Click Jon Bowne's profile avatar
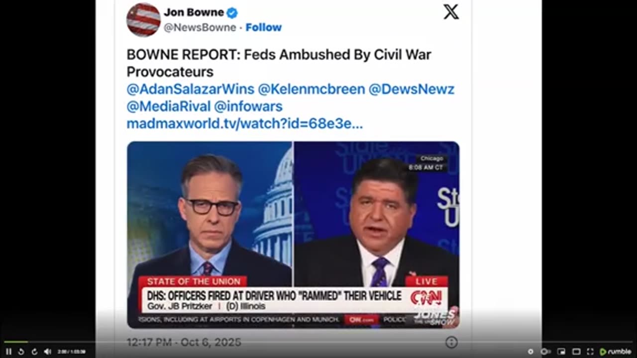Image resolution: width=637 pixels, height=358 pixels. click(x=143, y=20)
